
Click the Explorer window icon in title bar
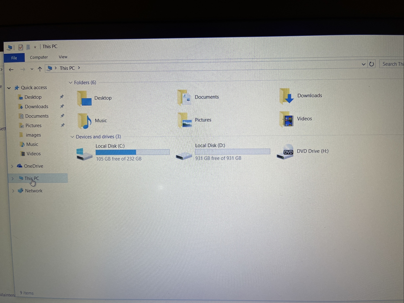click(10, 47)
